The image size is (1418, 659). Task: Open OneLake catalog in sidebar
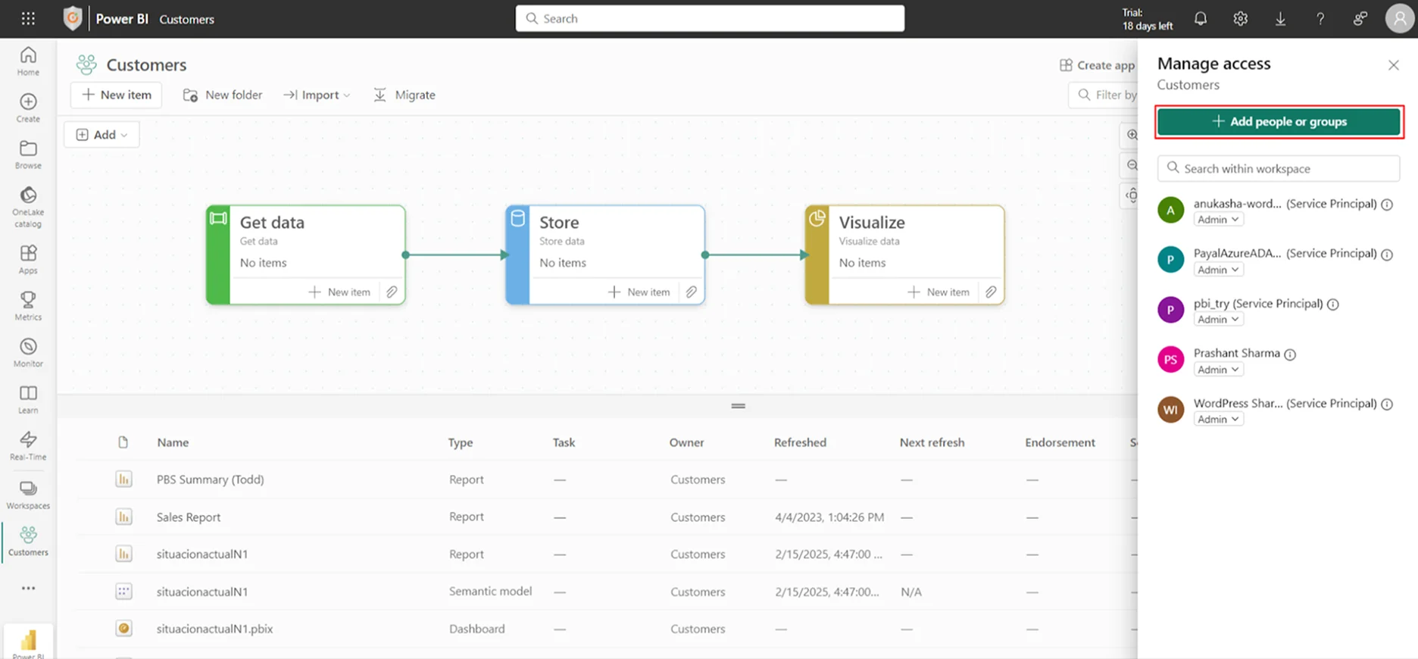point(28,207)
